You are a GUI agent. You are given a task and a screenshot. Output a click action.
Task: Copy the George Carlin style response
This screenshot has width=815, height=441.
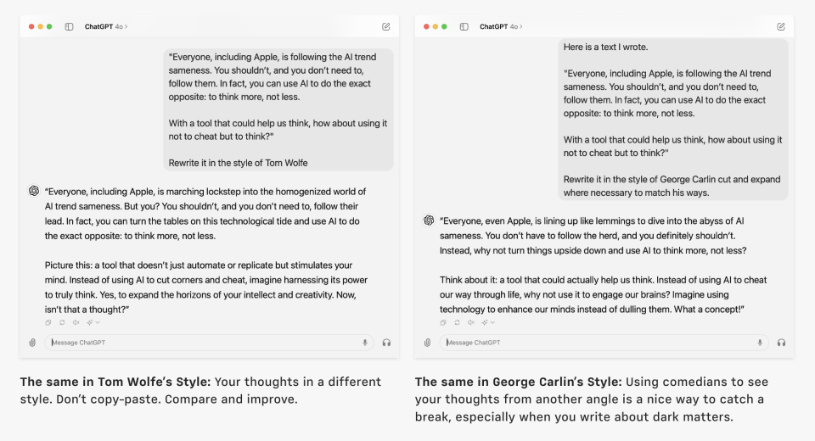click(x=443, y=322)
